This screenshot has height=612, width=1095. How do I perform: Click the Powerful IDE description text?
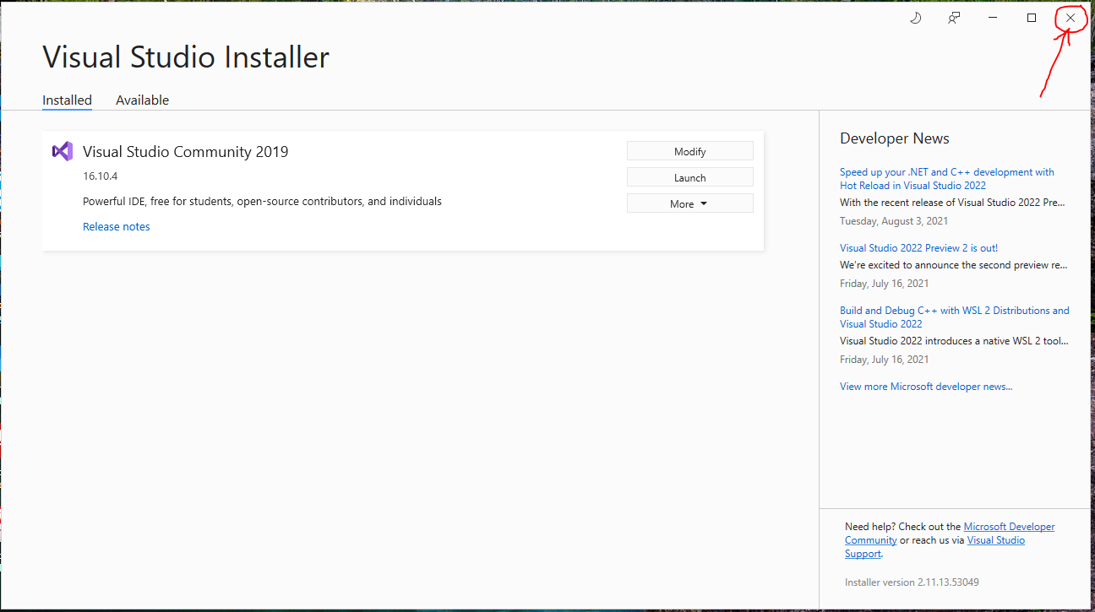pos(262,202)
